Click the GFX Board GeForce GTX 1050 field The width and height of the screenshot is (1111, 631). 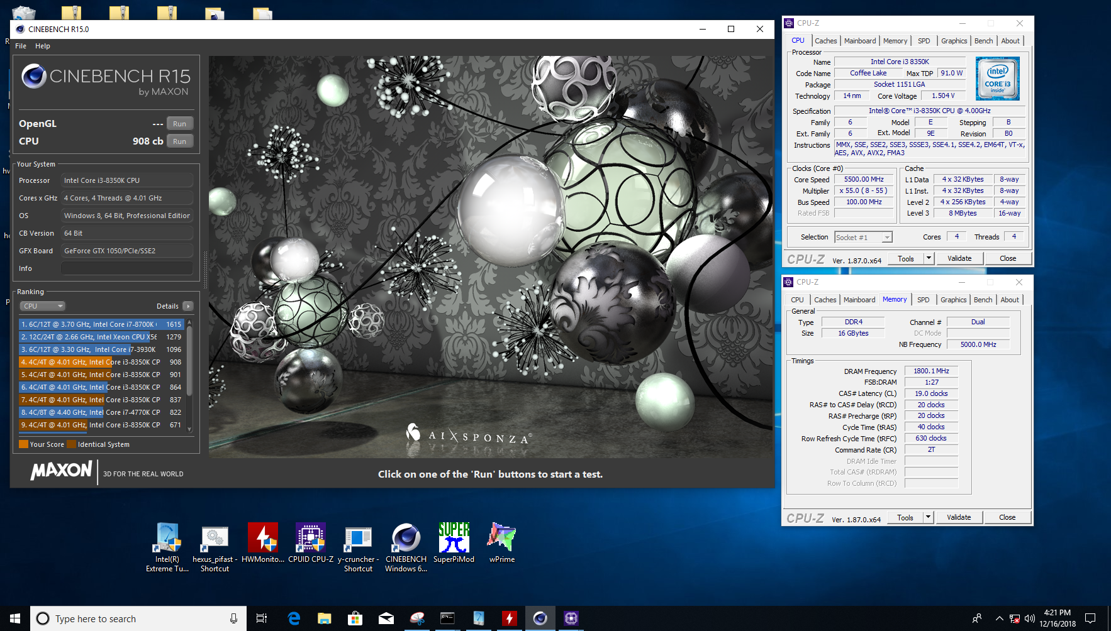click(x=127, y=251)
